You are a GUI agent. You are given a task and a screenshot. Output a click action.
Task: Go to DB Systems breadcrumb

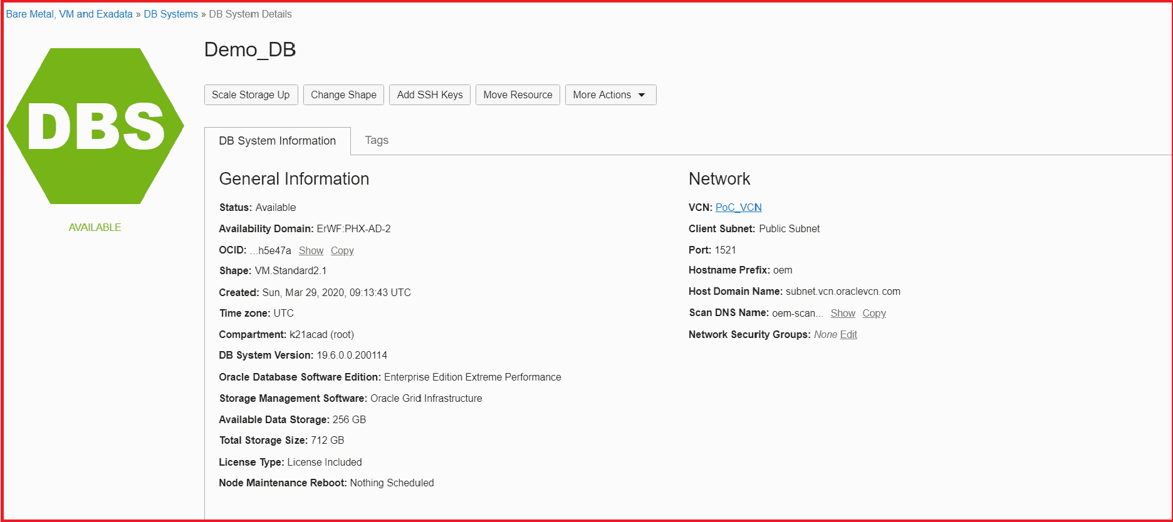pos(170,14)
